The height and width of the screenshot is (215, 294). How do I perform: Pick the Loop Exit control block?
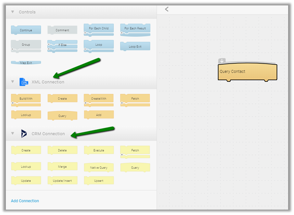[135, 46]
